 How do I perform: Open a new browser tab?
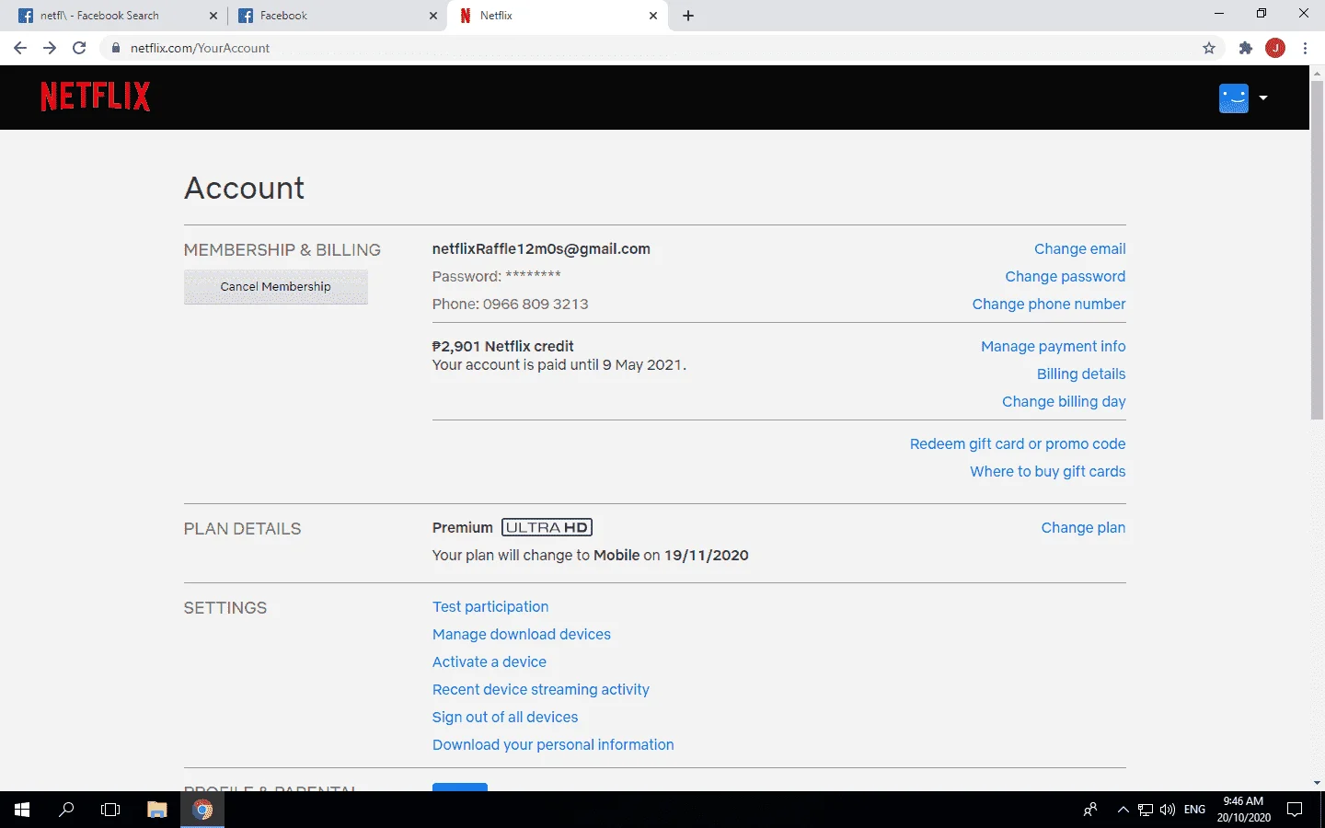tap(688, 16)
